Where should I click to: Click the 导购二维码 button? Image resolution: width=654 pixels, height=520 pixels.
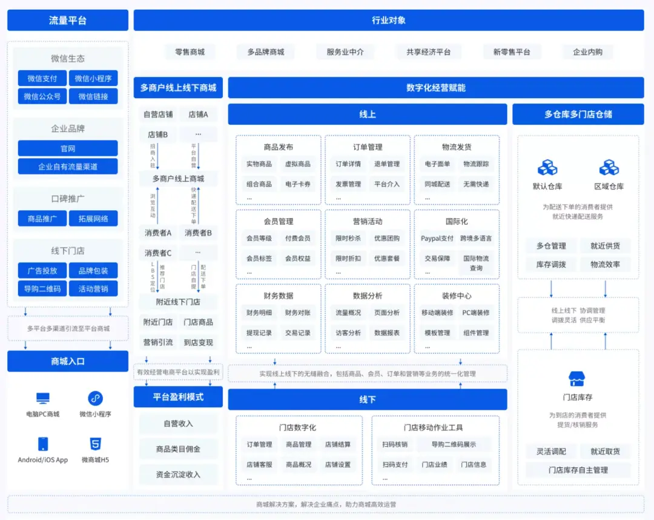pos(42,289)
